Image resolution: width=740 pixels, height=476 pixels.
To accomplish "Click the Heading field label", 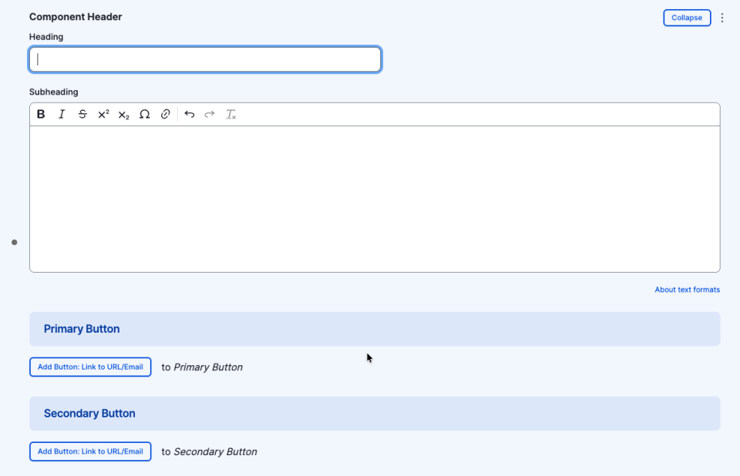I will click(46, 37).
